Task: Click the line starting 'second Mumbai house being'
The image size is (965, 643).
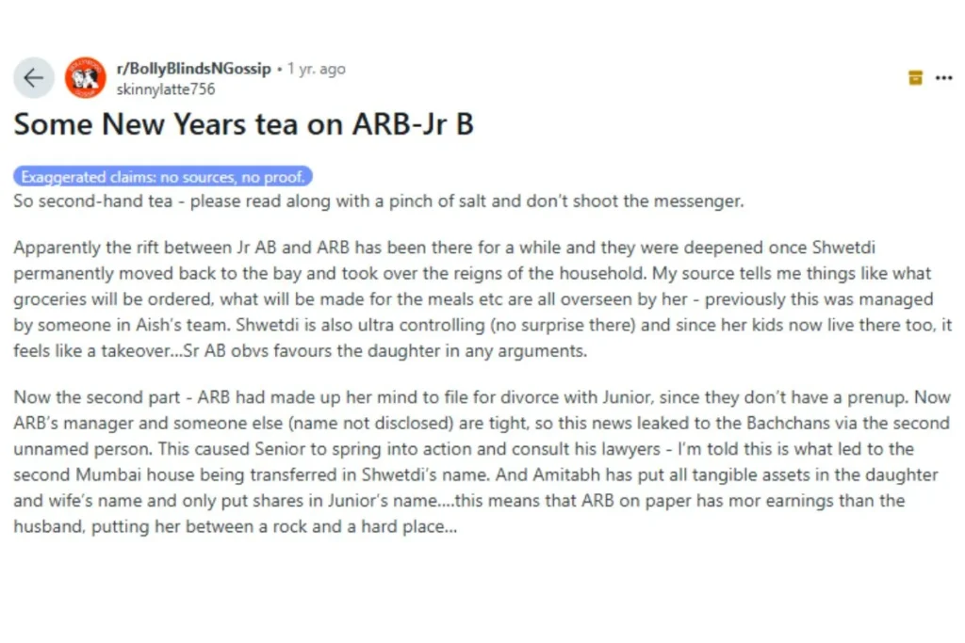Action: pyautogui.click(x=476, y=474)
